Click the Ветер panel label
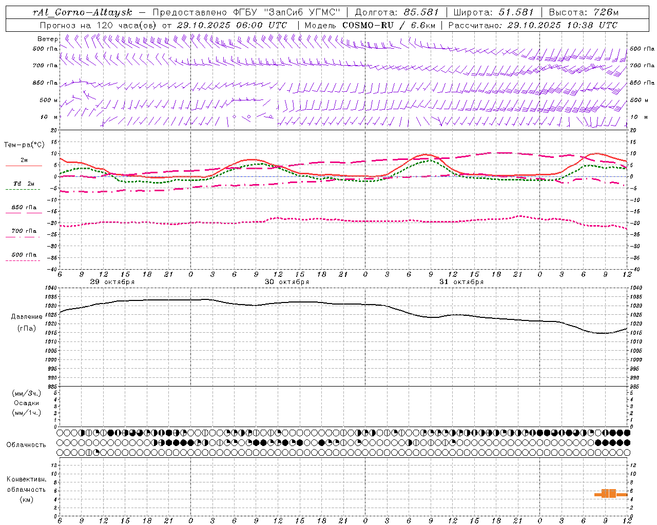 (48, 39)
